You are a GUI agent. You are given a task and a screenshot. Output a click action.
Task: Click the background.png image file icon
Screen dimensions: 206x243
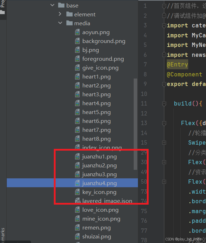coord(77,41)
